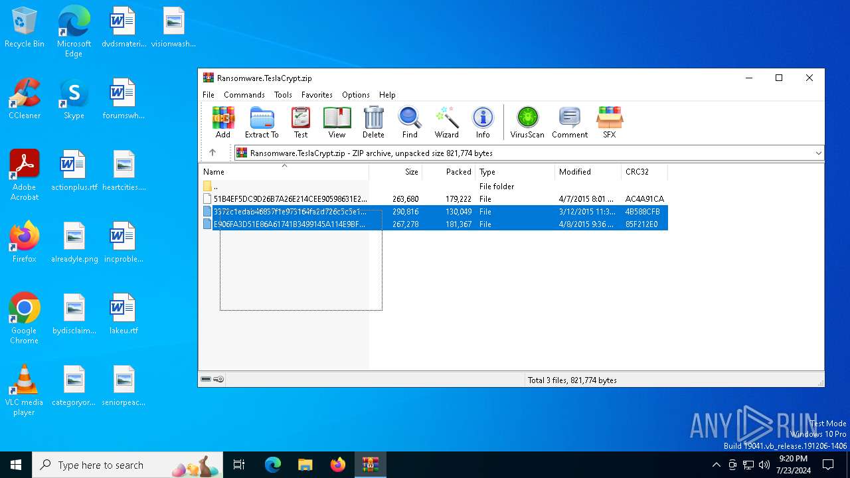Sort by Name column header
The width and height of the screenshot is (850, 478).
pos(284,172)
